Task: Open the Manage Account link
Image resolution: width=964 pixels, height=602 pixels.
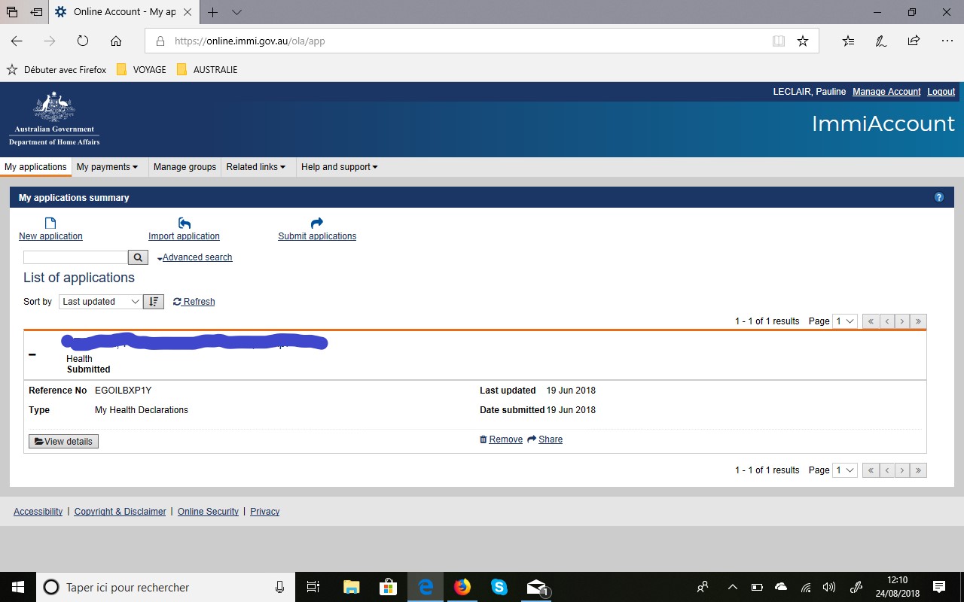Action: [886, 92]
